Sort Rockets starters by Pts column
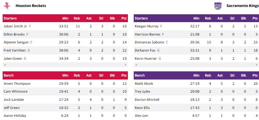This screenshot has width=259, height=120. 124,18
